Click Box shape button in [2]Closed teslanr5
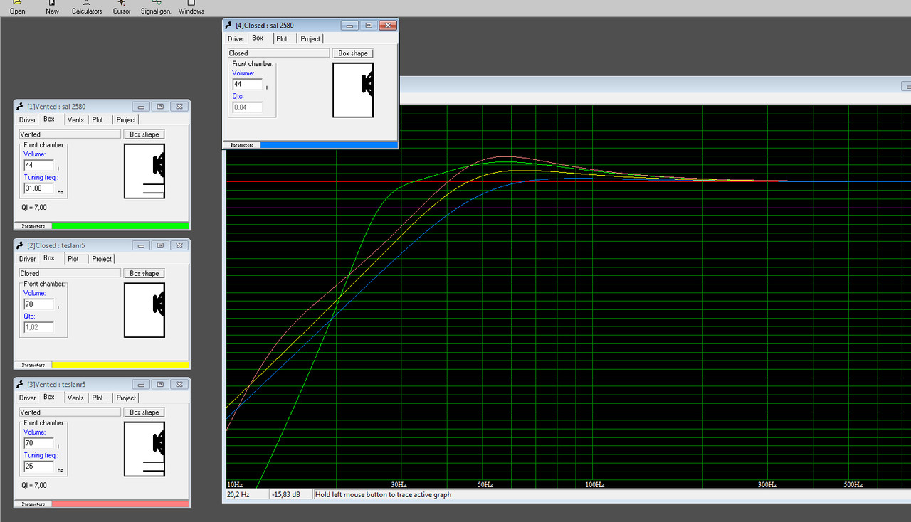This screenshot has width=911, height=522. (144, 273)
